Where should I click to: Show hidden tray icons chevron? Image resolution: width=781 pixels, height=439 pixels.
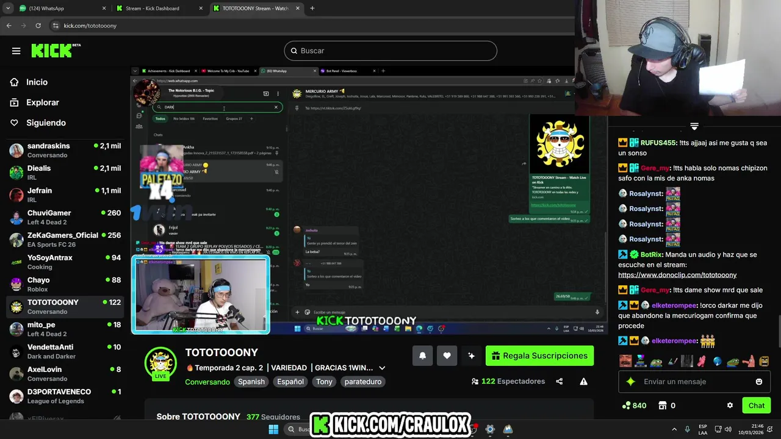674,429
